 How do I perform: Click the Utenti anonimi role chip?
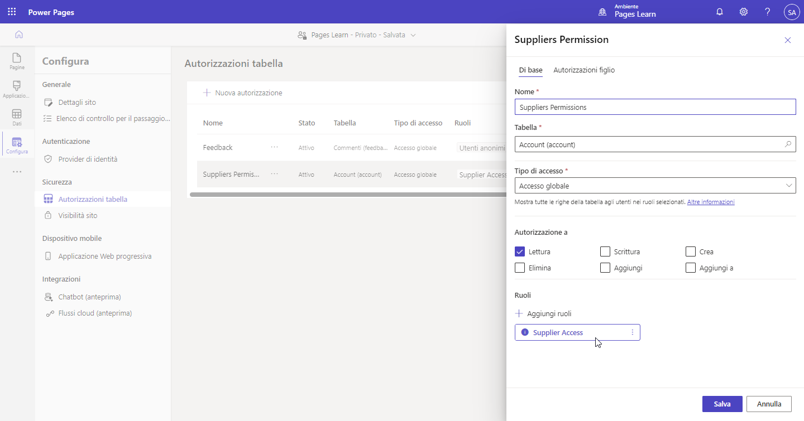coord(482,148)
